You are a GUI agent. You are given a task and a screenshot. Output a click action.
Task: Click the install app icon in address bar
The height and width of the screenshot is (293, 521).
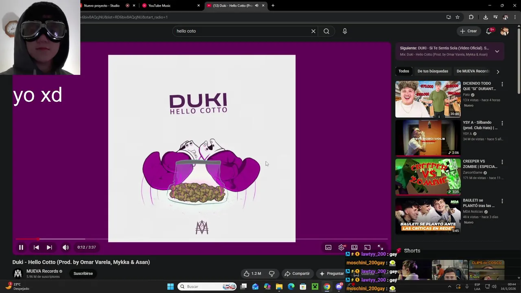449,17
